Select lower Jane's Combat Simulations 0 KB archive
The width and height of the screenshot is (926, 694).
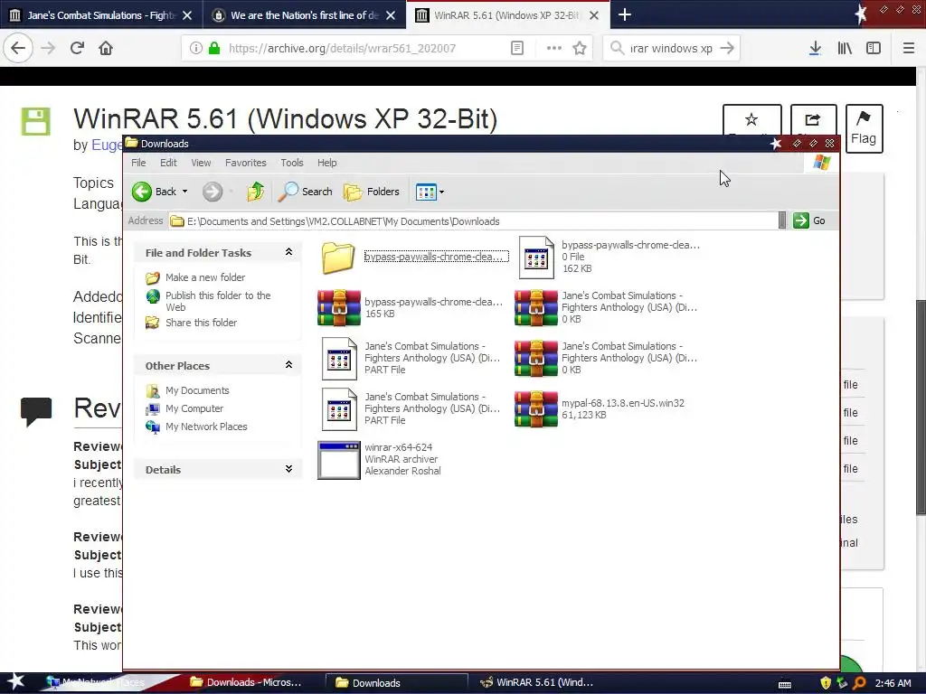pos(535,358)
